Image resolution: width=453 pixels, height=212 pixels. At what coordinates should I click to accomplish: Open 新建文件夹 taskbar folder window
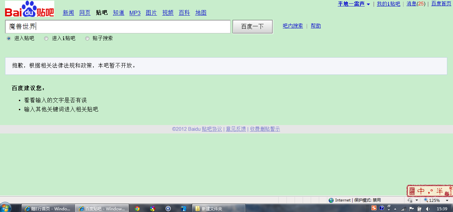[x=218, y=209]
